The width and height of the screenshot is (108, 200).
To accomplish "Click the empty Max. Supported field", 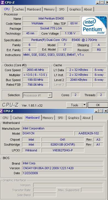I will click(92, 190).
